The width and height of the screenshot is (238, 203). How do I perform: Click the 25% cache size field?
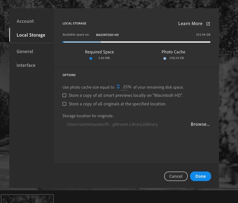coord(127,87)
